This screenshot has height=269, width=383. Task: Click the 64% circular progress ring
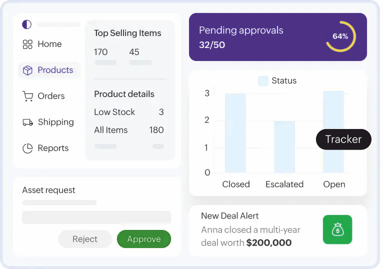click(x=340, y=36)
